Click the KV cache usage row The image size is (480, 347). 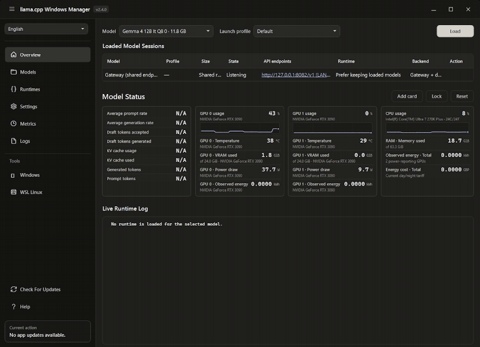[x=146, y=150]
